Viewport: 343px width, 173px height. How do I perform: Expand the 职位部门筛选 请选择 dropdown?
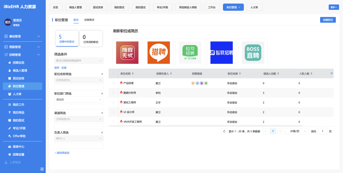79,99
